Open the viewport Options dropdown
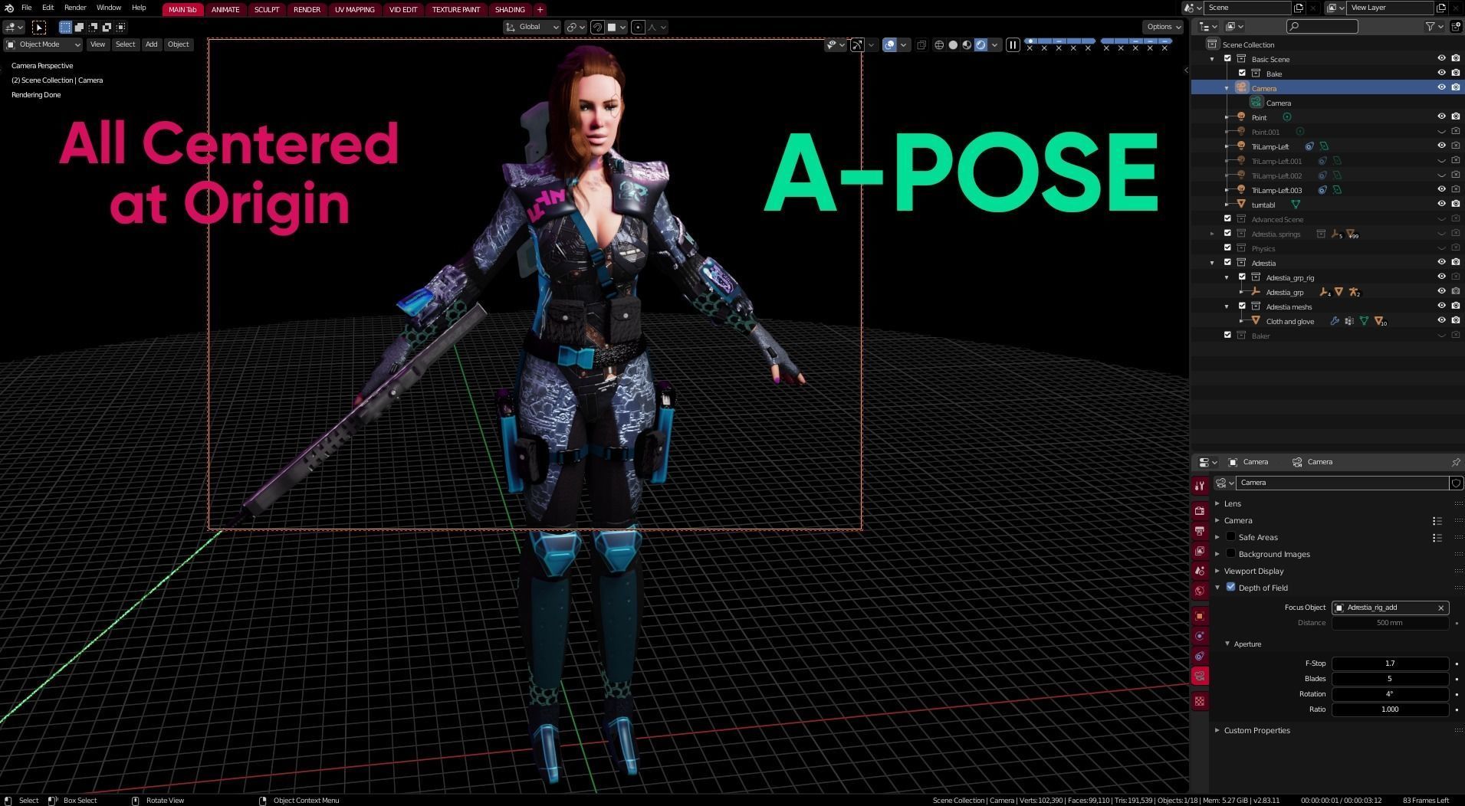1465x806 pixels. tap(1163, 27)
